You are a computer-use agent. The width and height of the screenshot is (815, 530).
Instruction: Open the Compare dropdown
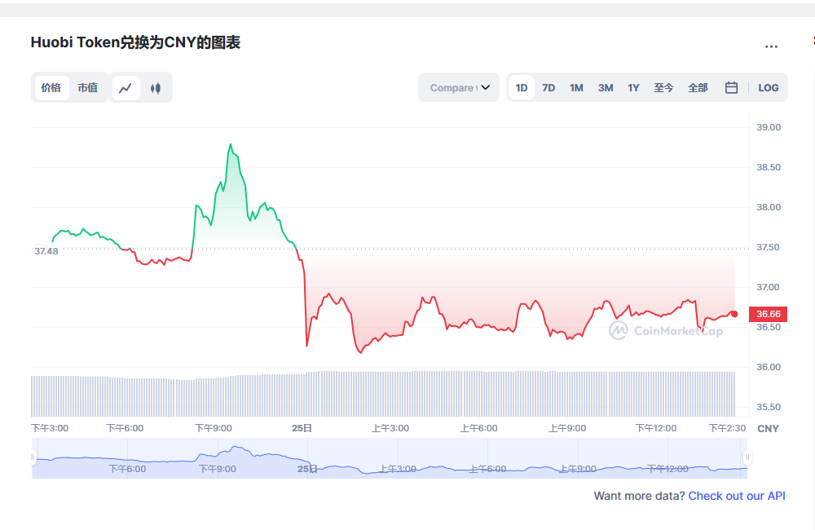459,87
